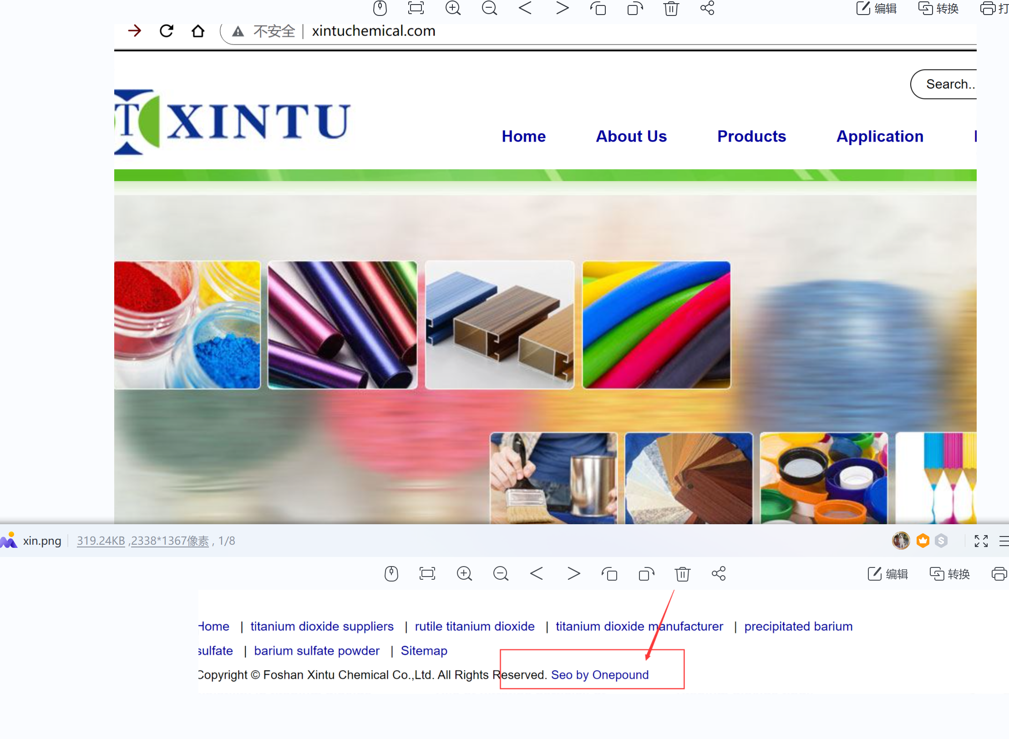Open the file info link 319.24KB 2338*1367

[x=143, y=541]
